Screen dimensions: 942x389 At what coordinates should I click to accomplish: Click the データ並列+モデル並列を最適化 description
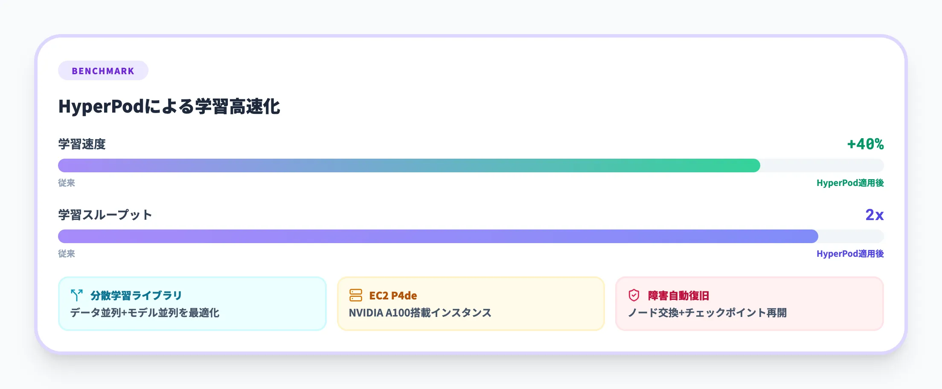[x=145, y=313]
